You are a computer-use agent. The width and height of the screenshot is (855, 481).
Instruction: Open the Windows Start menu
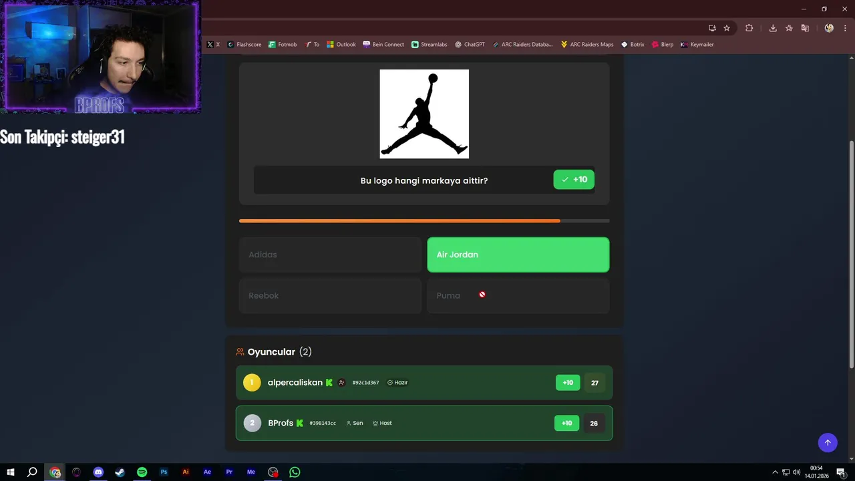tap(11, 472)
